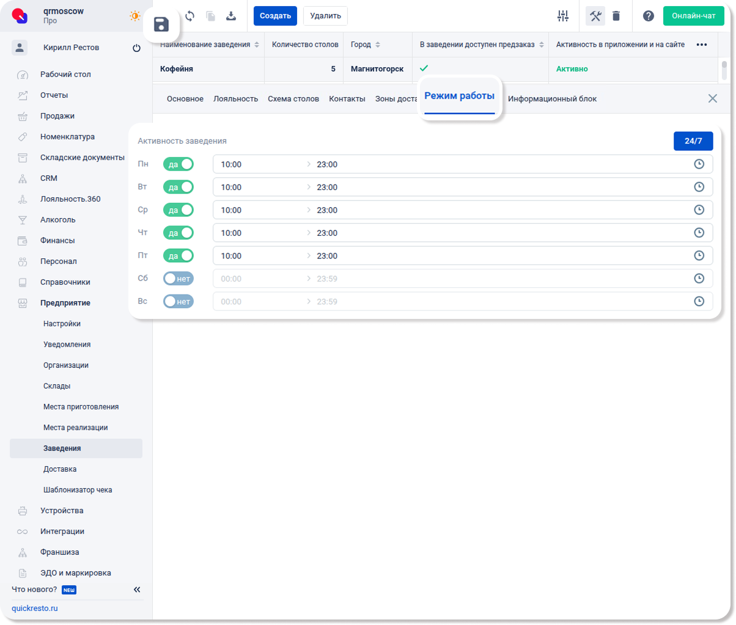Screen dimensions: 736x625
Task: Open the filter sliders settings icon
Action: click(563, 16)
